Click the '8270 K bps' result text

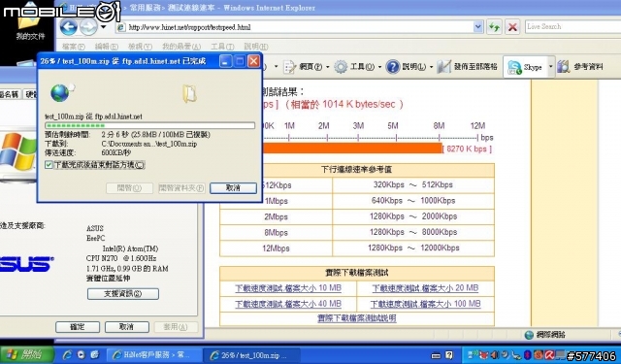point(467,149)
